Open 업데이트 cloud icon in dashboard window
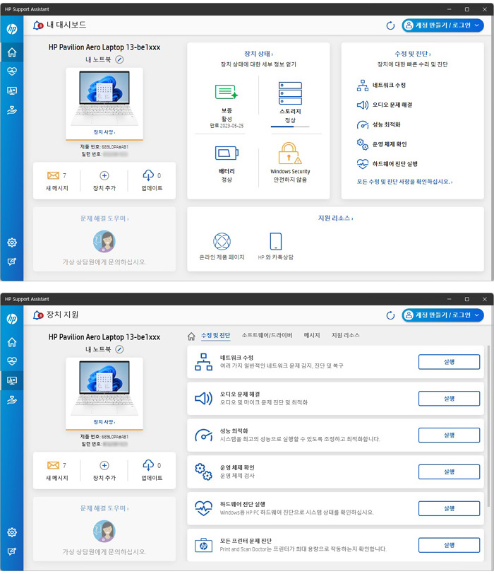This screenshot has height=574, width=494. pyautogui.click(x=148, y=175)
